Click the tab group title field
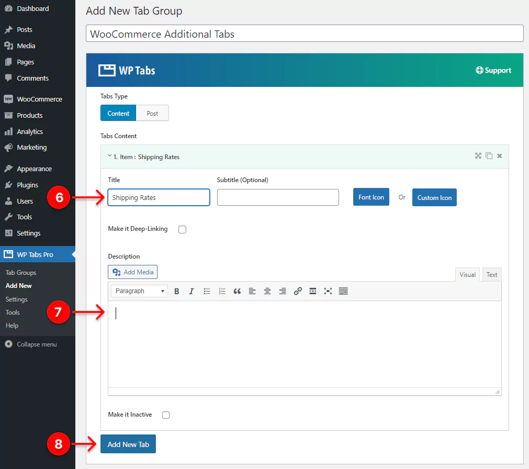 [x=305, y=33]
